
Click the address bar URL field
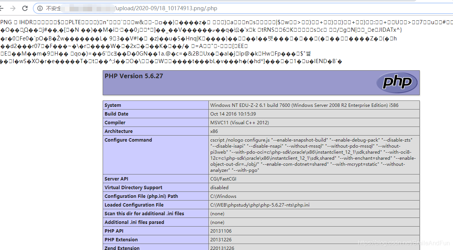242,8
